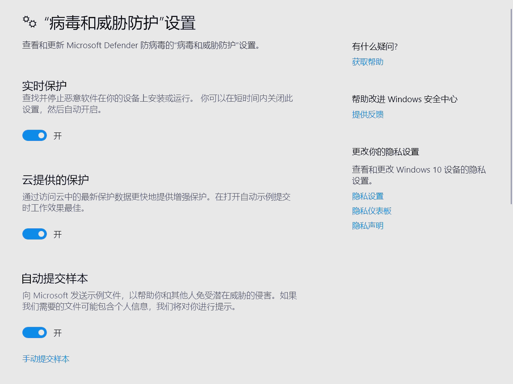The image size is (513, 384).
Task: View the 隐私声明 link
Action: (x=367, y=226)
